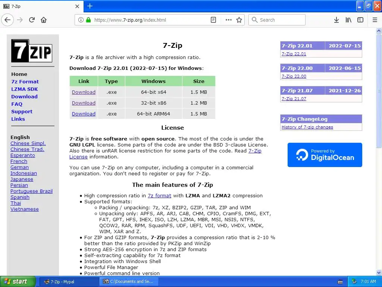Switch to 7-Zip - Mypal taskbar item
The width and height of the screenshot is (382, 287).
pyautogui.click(x=68, y=282)
